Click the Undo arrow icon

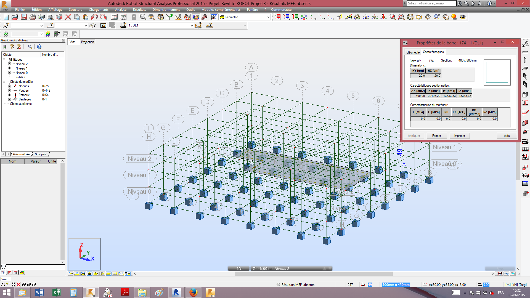click(x=94, y=17)
